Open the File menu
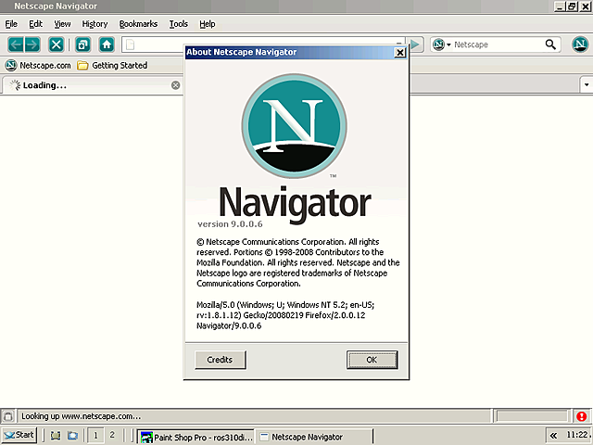Screen dimensions: 593x445 click(x=11, y=24)
